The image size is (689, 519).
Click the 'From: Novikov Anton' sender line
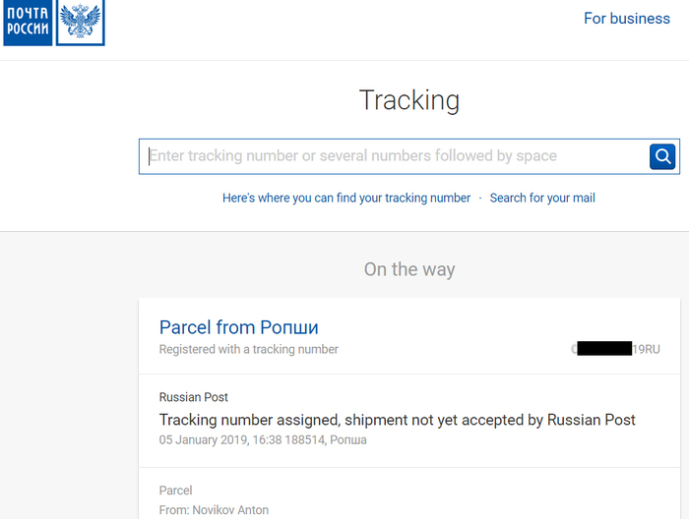(x=214, y=510)
